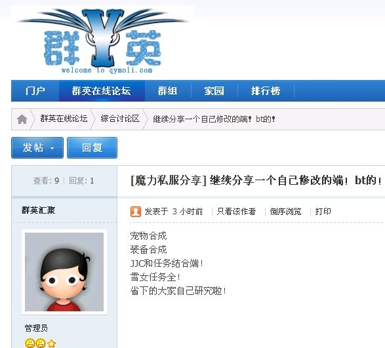Go to the 群组 navigation tab

pos(167,91)
